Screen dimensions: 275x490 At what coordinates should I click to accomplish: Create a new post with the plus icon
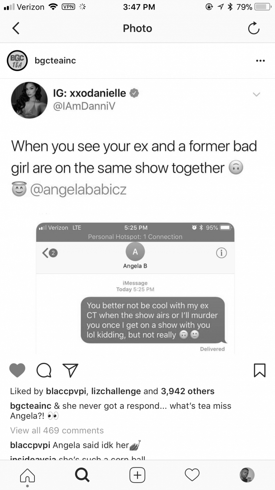point(137,475)
